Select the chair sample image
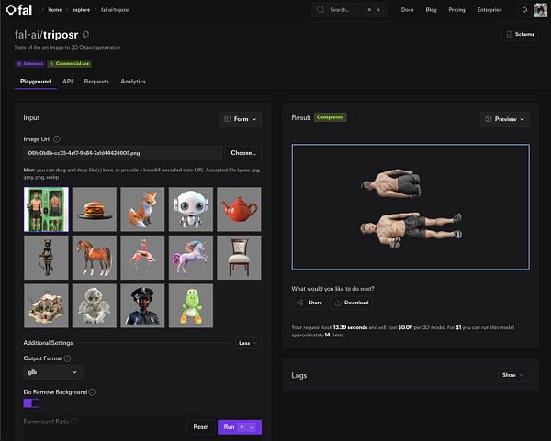This screenshot has height=441, width=551. click(239, 258)
